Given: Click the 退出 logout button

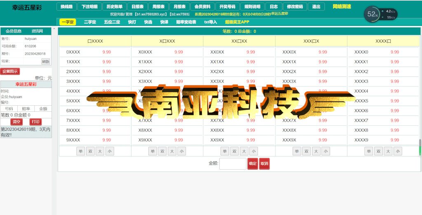Looking at the screenshot, I should (316, 7).
